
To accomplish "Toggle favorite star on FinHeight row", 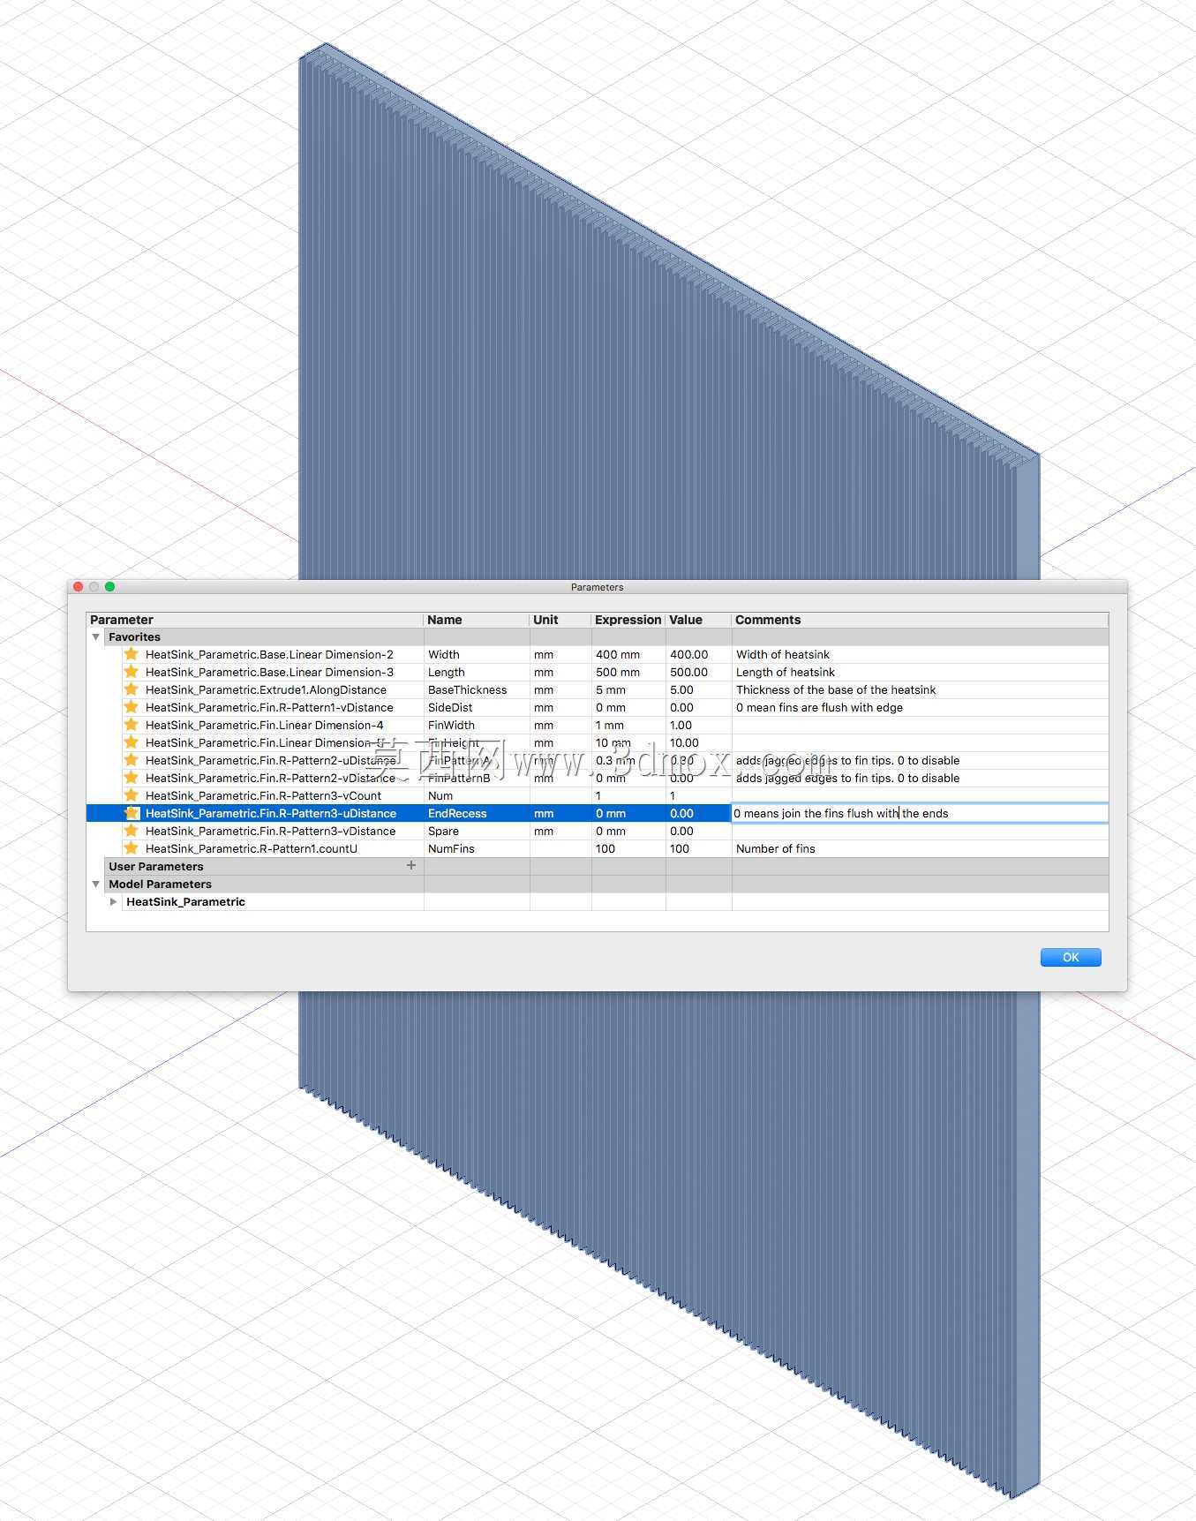I will (132, 742).
